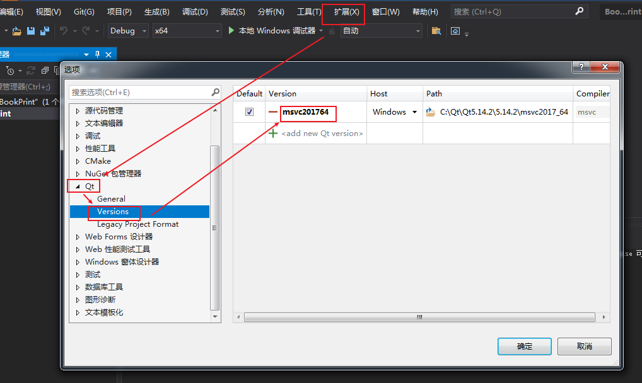
Task: Open the 调试(D) menu
Action: coord(195,12)
